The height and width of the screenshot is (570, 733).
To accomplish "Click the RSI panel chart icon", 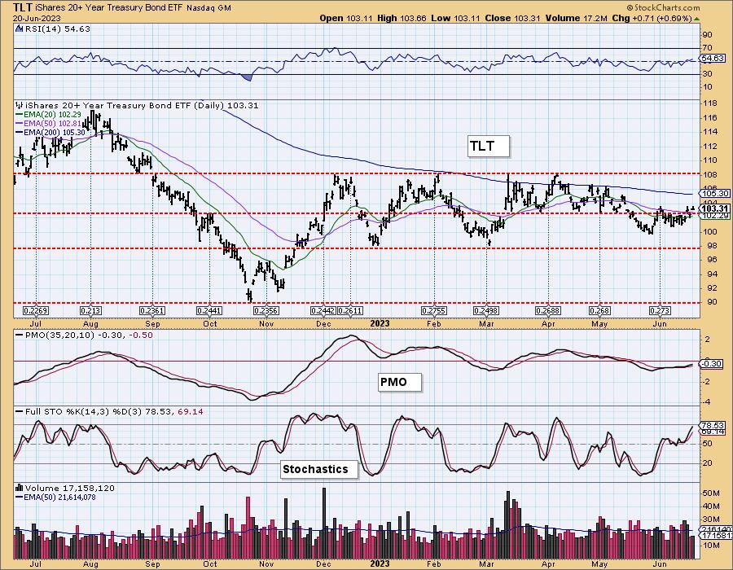I will pyautogui.click(x=19, y=29).
